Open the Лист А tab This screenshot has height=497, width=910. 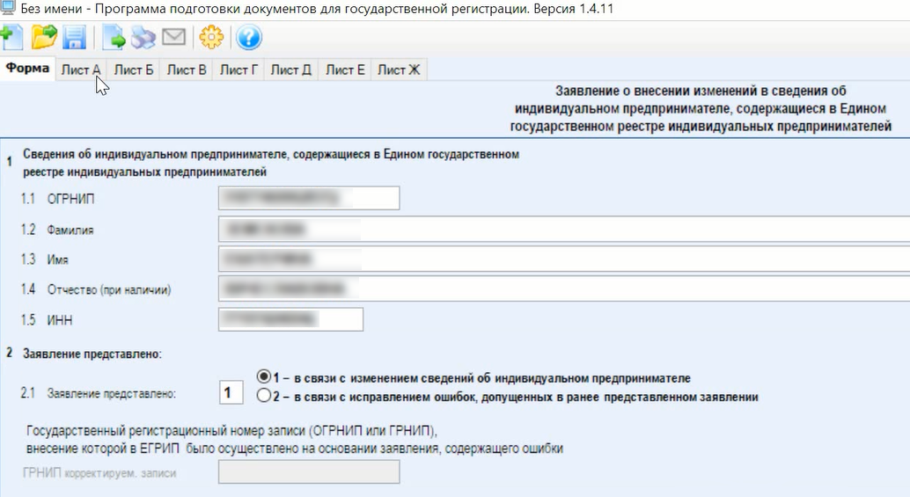[81, 69]
